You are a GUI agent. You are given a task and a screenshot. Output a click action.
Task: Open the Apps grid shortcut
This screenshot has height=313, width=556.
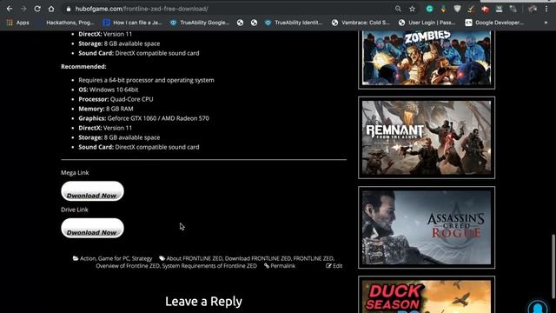click(17, 23)
